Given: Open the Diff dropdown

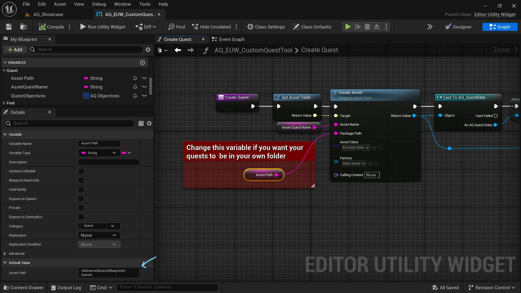Looking at the screenshot, I should click(146, 27).
